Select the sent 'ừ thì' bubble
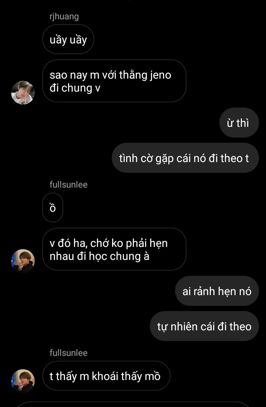 (x=239, y=123)
